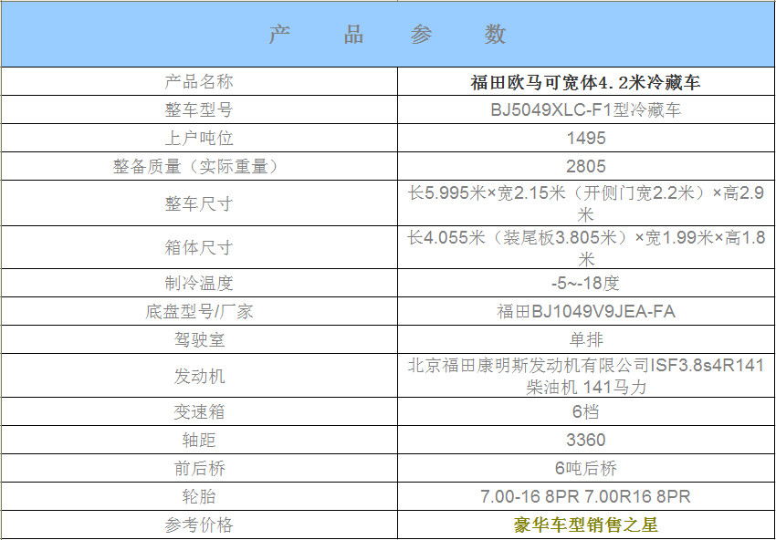This screenshot has width=776, height=540.
Task: Select the 整车型号 label
Action: tap(199, 109)
